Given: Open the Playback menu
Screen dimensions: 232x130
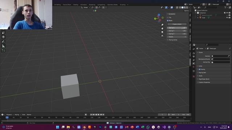Looking at the screenshot, I should pos(10,114).
